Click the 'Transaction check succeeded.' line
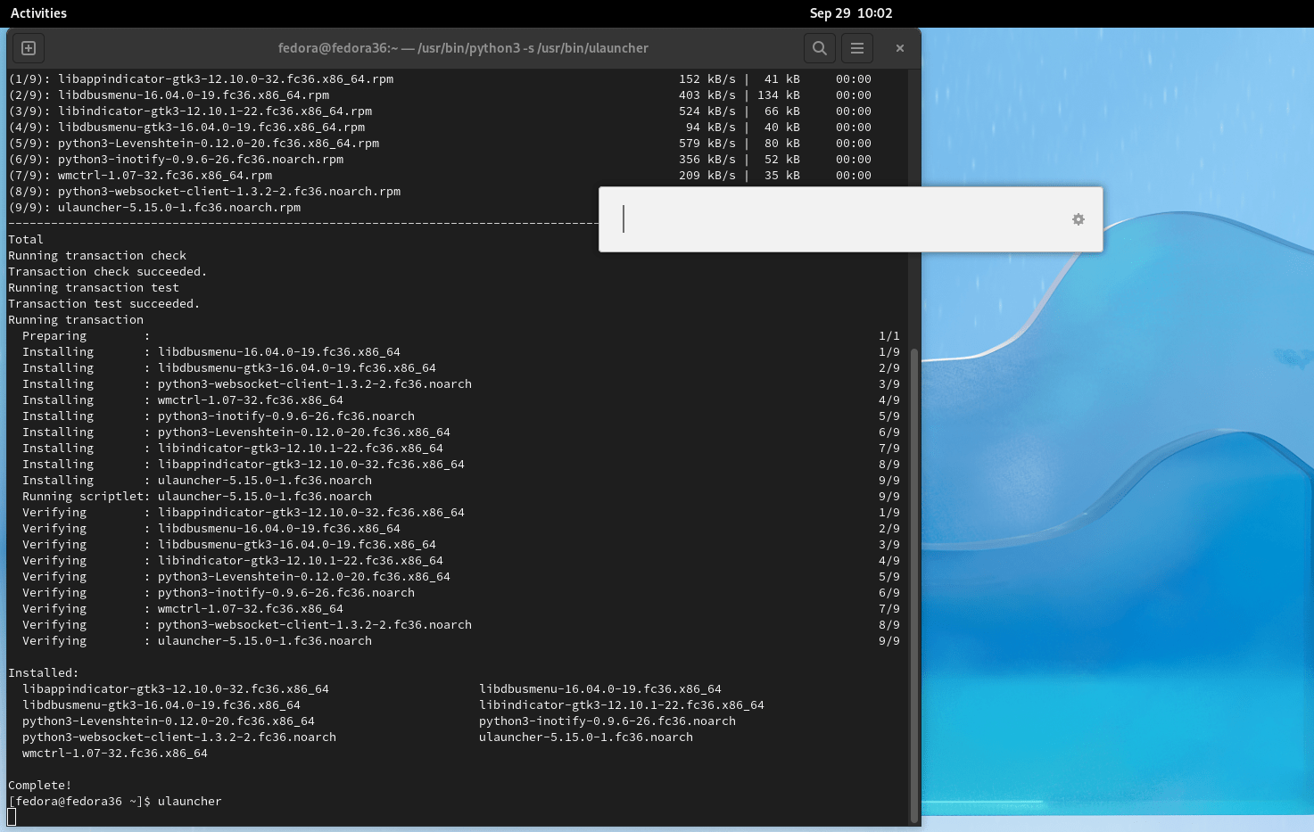 (x=107, y=272)
